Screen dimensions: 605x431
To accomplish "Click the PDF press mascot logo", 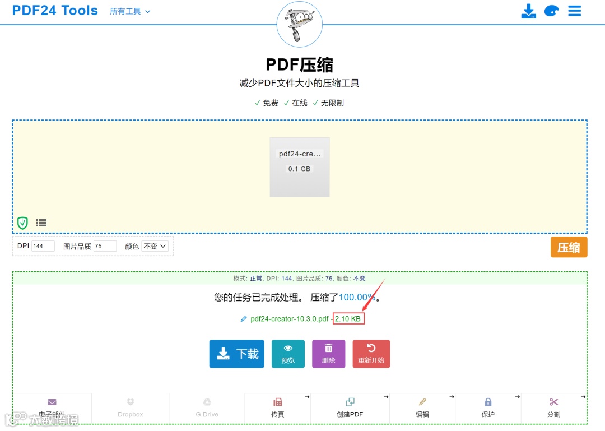I will click(299, 24).
